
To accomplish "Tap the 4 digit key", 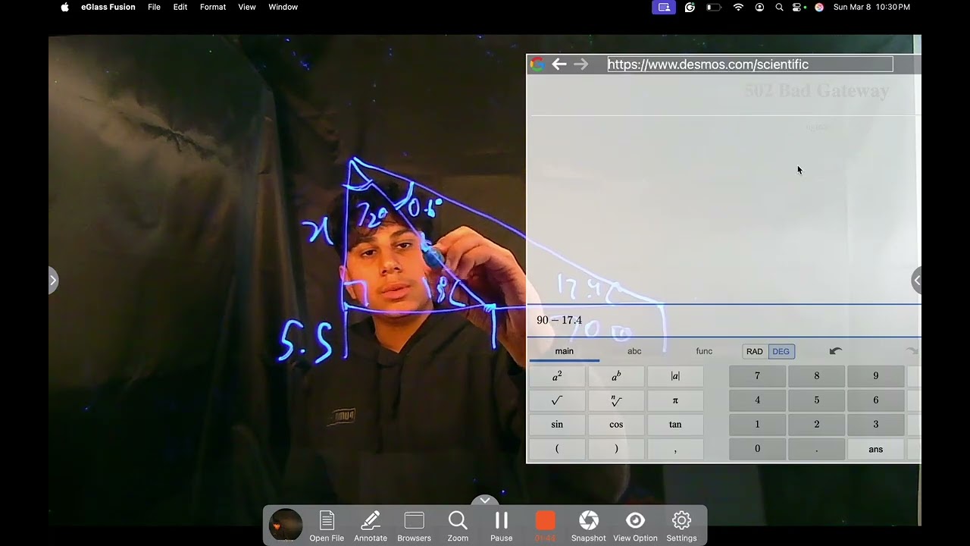I will click(x=757, y=400).
